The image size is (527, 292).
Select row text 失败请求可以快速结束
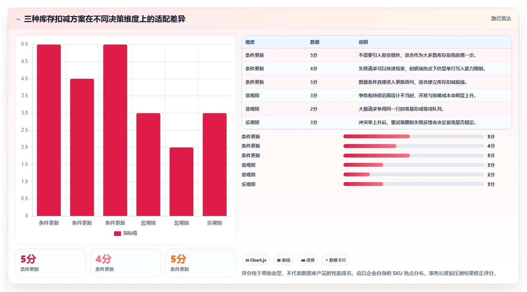(381, 69)
